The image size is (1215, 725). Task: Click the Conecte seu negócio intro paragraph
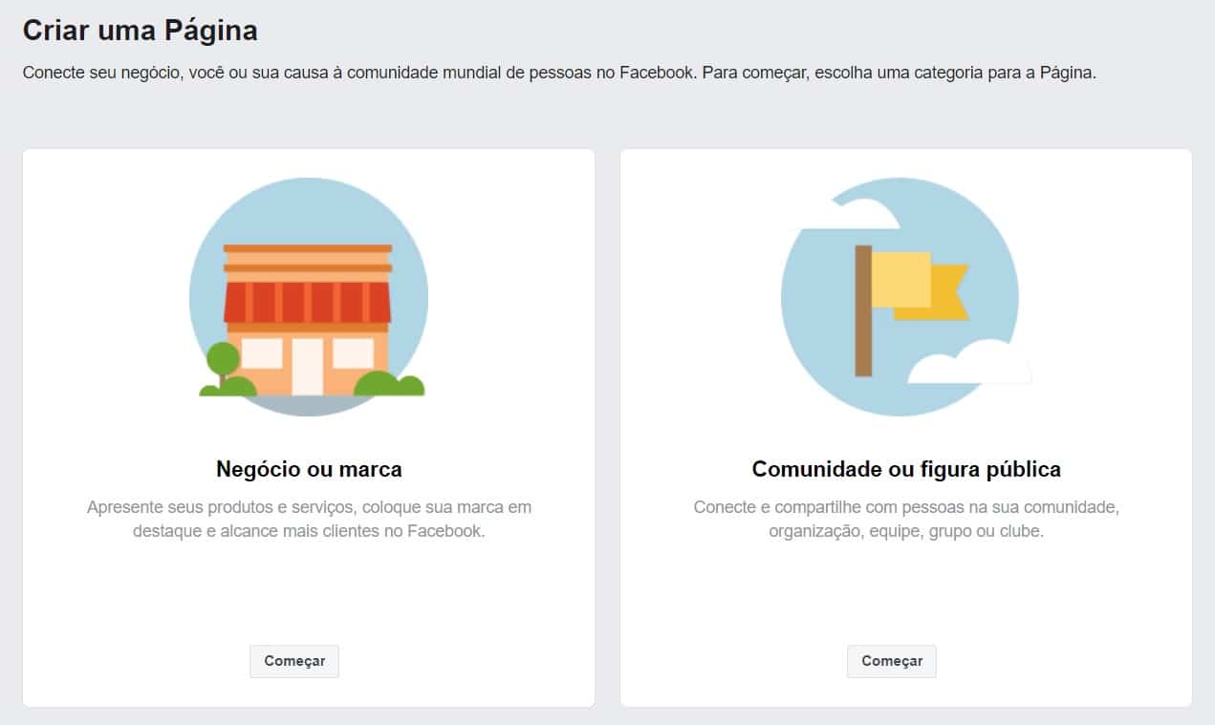click(x=559, y=74)
